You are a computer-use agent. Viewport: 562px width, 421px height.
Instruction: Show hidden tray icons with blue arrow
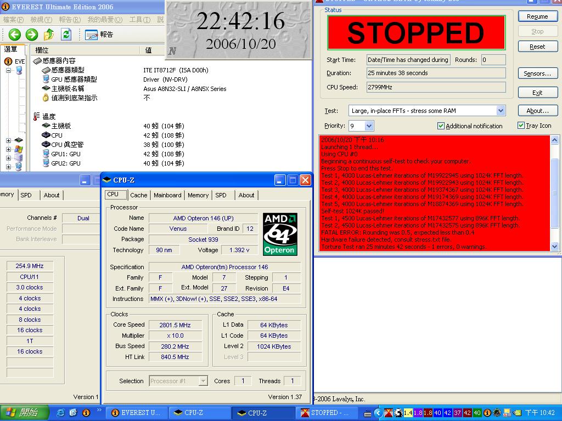(x=378, y=413)
